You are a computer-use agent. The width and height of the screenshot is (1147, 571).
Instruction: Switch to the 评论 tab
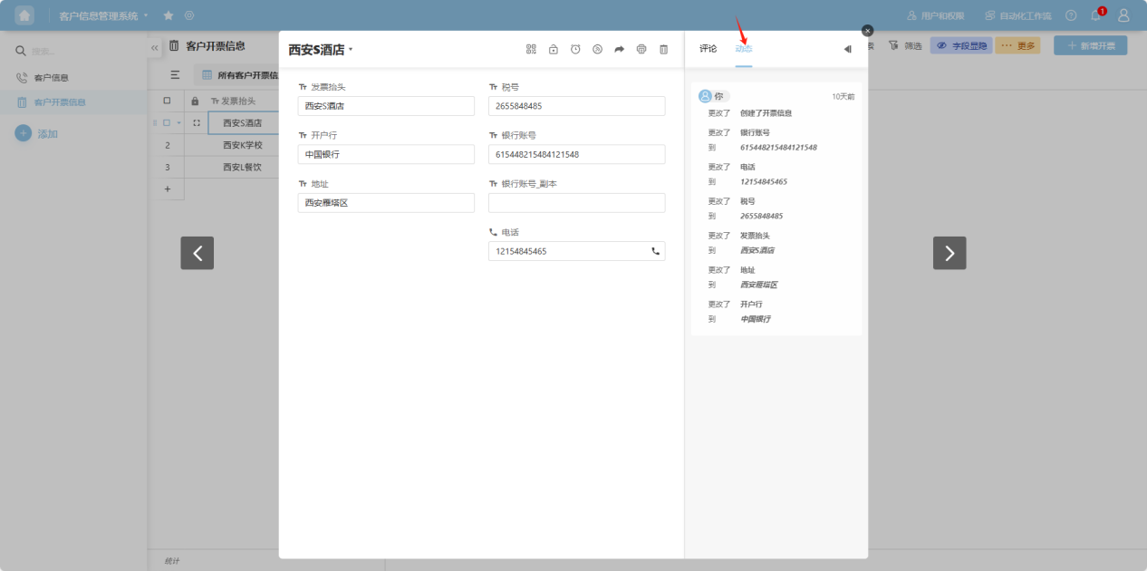click(x=708, y=49)
